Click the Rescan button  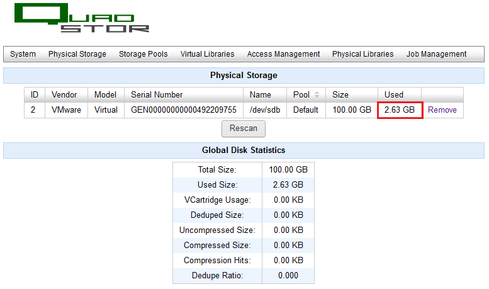pyautogui.click(x=244, y=128)
